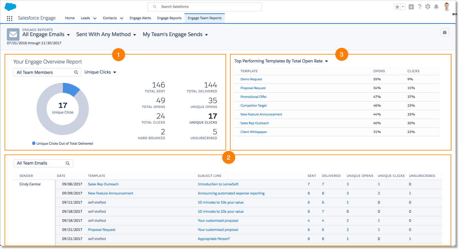This screenshot has height=252, width=459.
Task: Click the Notifications bell icon
Action: pos(436,7)
